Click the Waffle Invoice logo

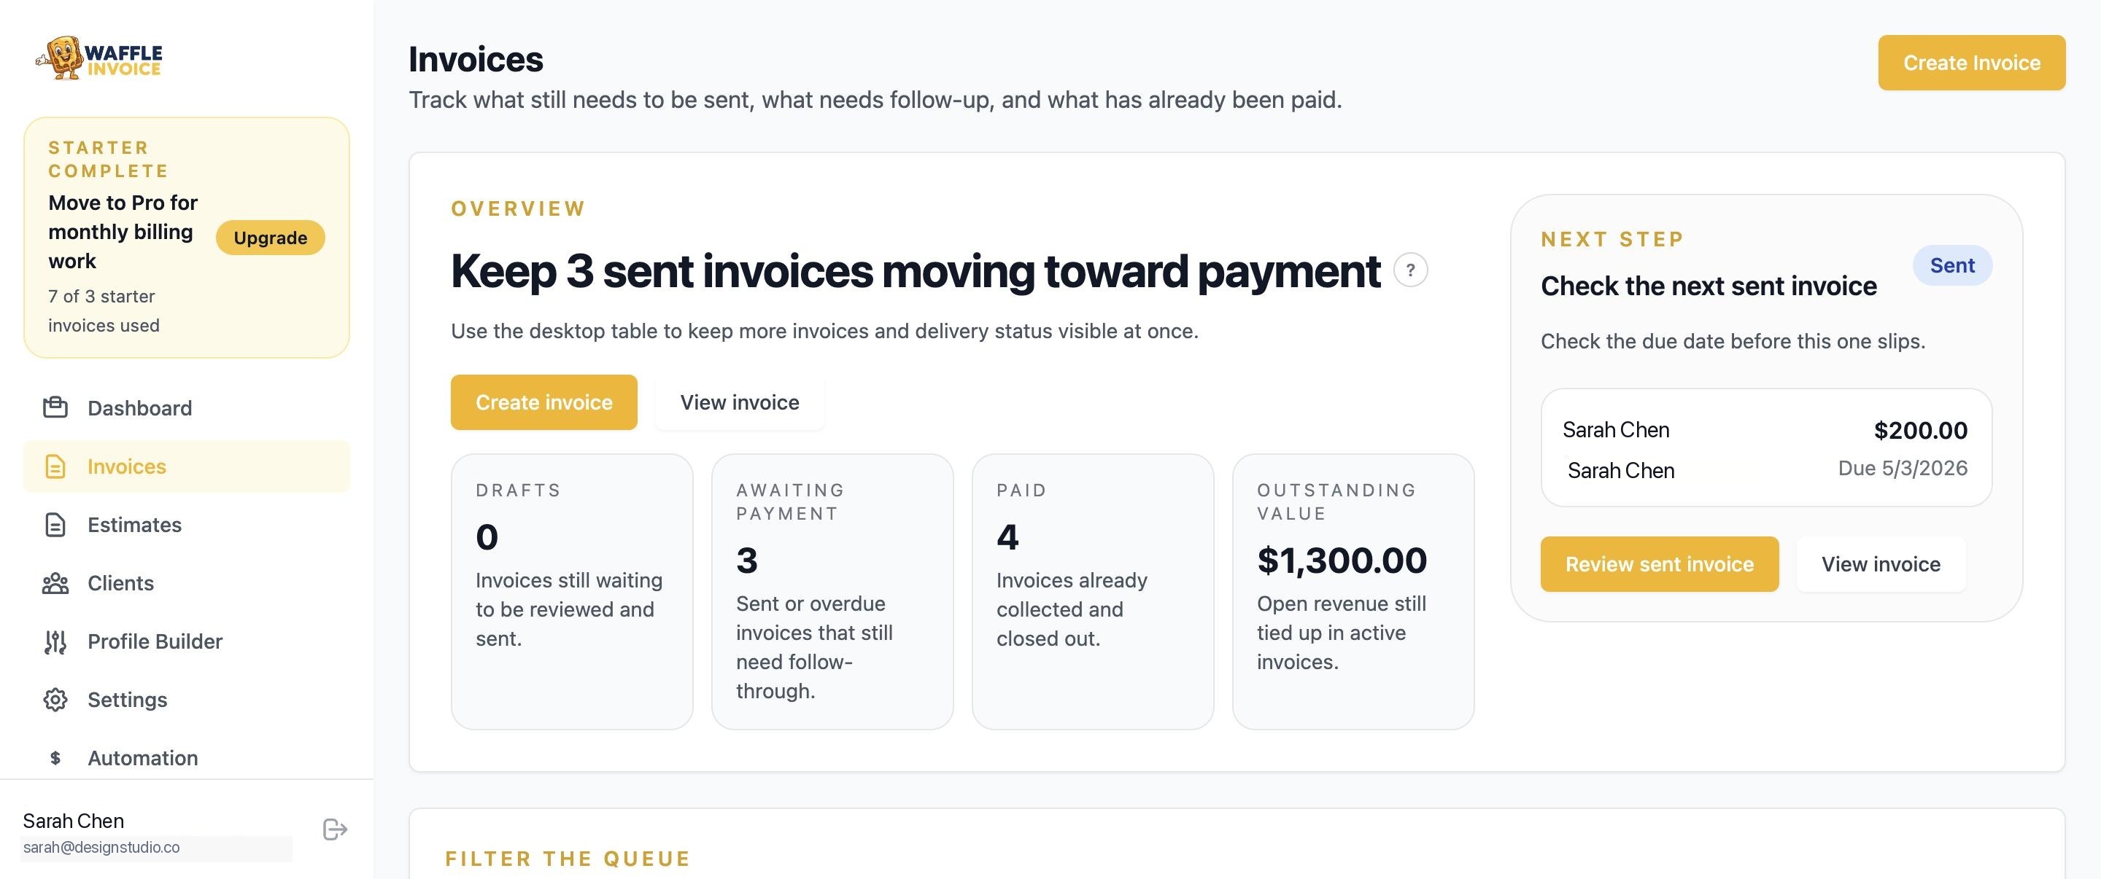tap(98, 58)
